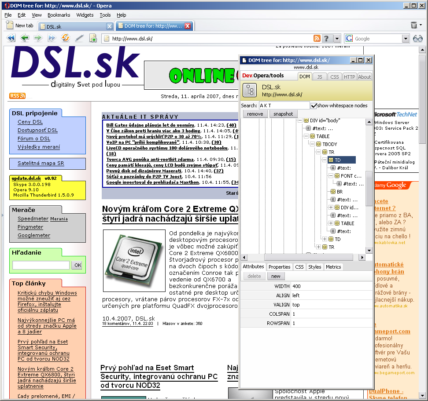Expand the DIV id... node
This screenshot has height=401, width=428.
331,208
